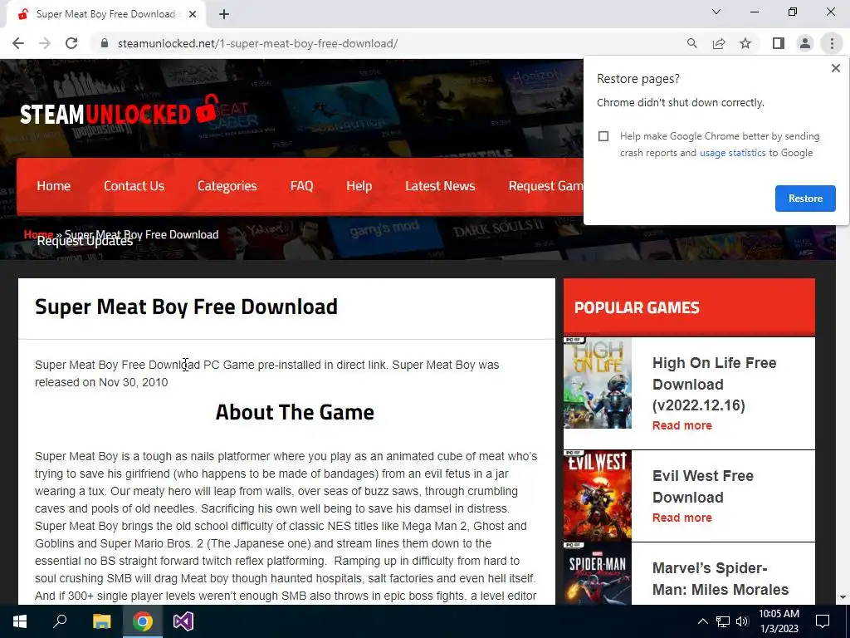Click Read more under Evil West
This screenshot has height=638, width=850.
click(x=682, y=518)
